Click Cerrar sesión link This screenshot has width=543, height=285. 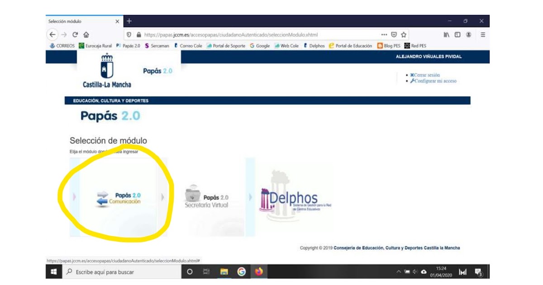click(x=425, y=75)
